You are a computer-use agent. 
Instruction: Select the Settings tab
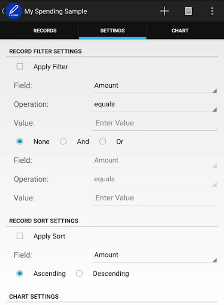113,30
